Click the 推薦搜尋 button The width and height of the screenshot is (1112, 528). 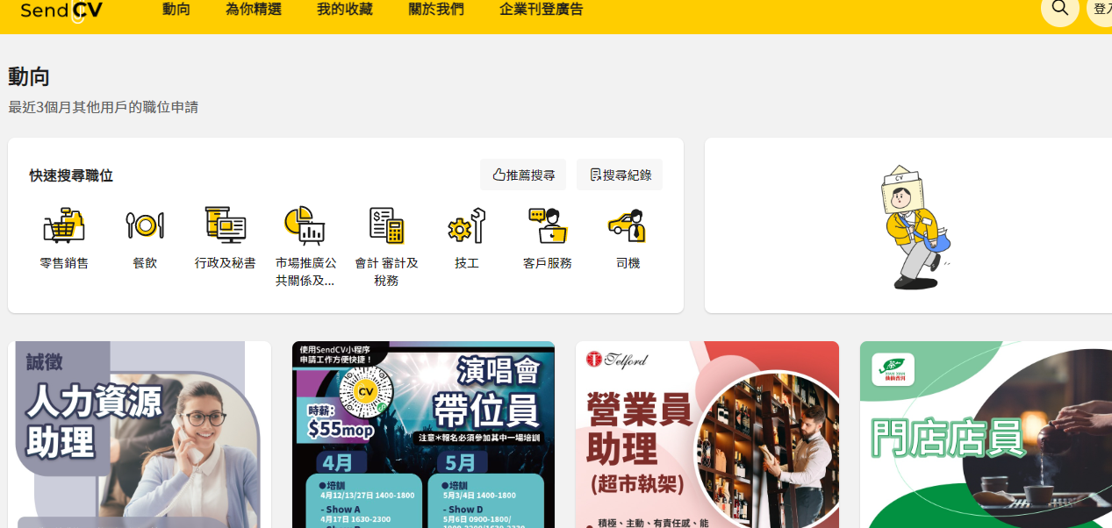[x=523, y=175]
